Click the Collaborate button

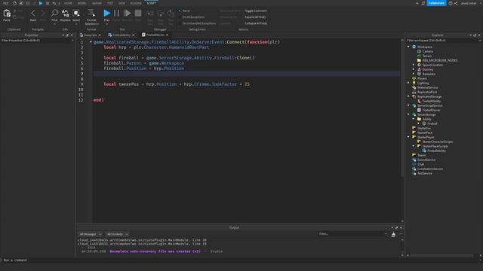coord(436,3)
